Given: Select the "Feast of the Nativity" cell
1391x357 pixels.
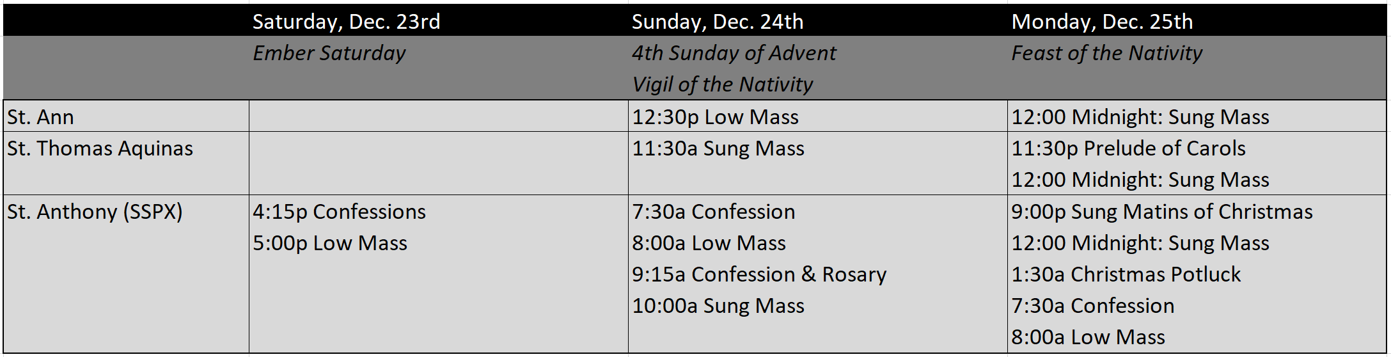Looking at the screenshot, I should click(1106, 53).
